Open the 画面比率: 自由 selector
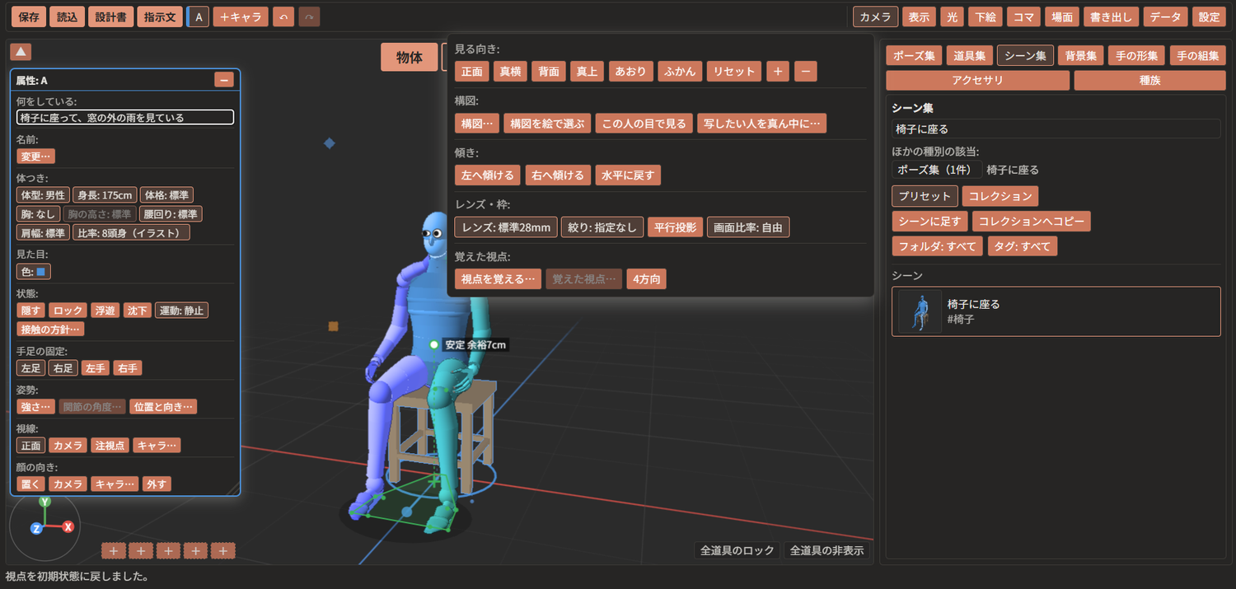 click(748, 227)
